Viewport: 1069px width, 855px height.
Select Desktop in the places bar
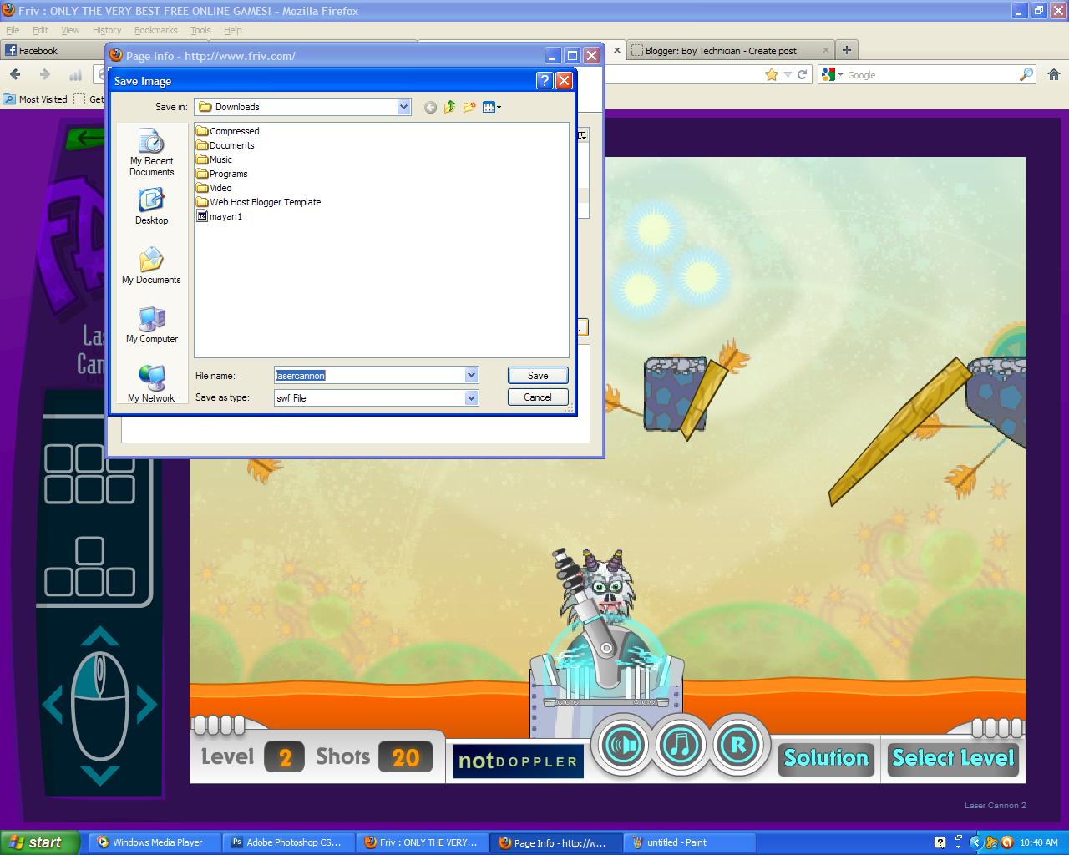tap(151, 207)
